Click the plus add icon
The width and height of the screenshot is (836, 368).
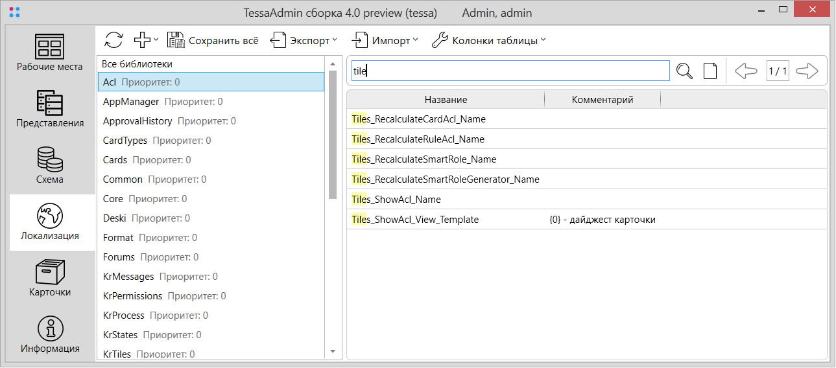(142, 40)
